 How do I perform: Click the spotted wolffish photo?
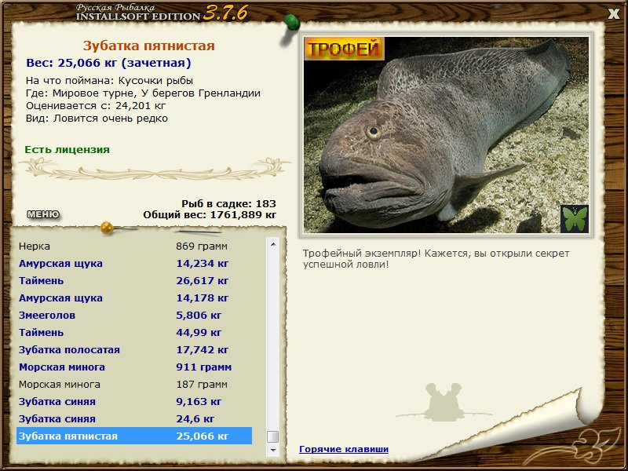446,135
